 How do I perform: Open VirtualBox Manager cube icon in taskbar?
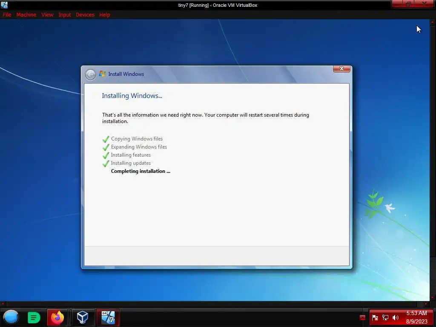click(x=83, y=317)
